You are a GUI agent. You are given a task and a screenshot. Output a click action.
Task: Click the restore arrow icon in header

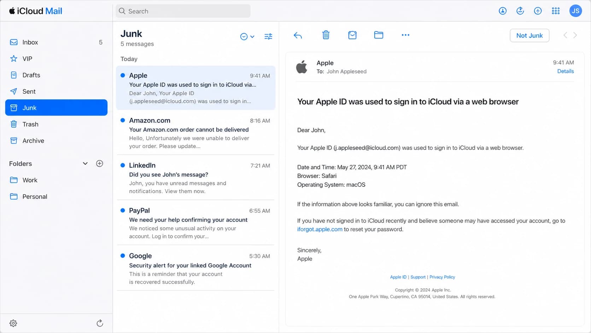[520, 11]
